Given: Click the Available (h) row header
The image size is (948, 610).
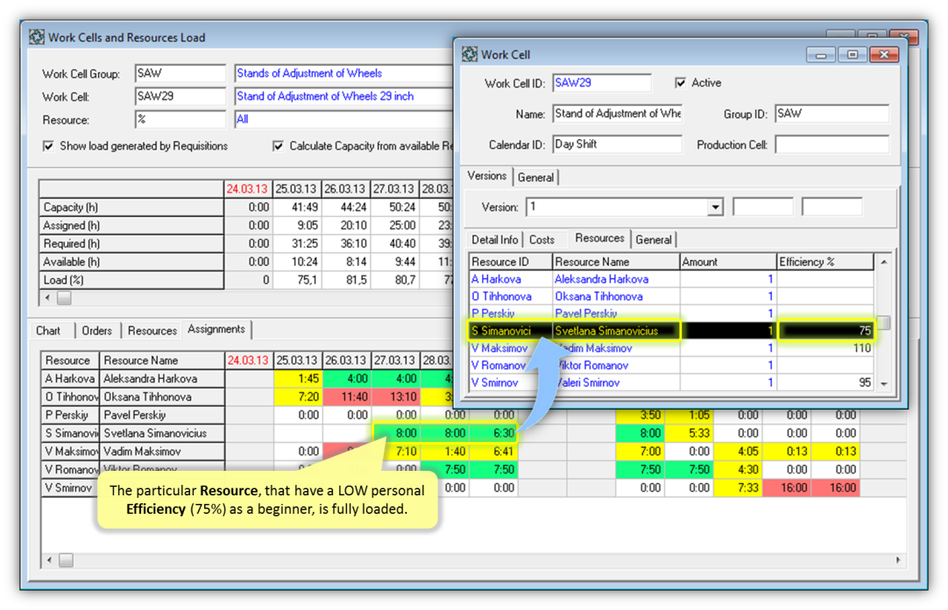Looking at the screenshot, I should coord(131,262).
